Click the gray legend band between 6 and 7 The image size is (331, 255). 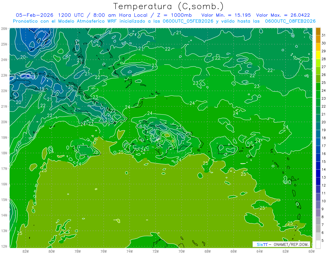pyautogui.click(x=318, y=229)
